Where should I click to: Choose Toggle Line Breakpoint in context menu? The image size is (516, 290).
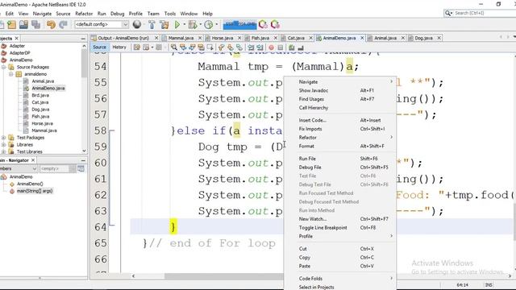click(x=340, y=227)
